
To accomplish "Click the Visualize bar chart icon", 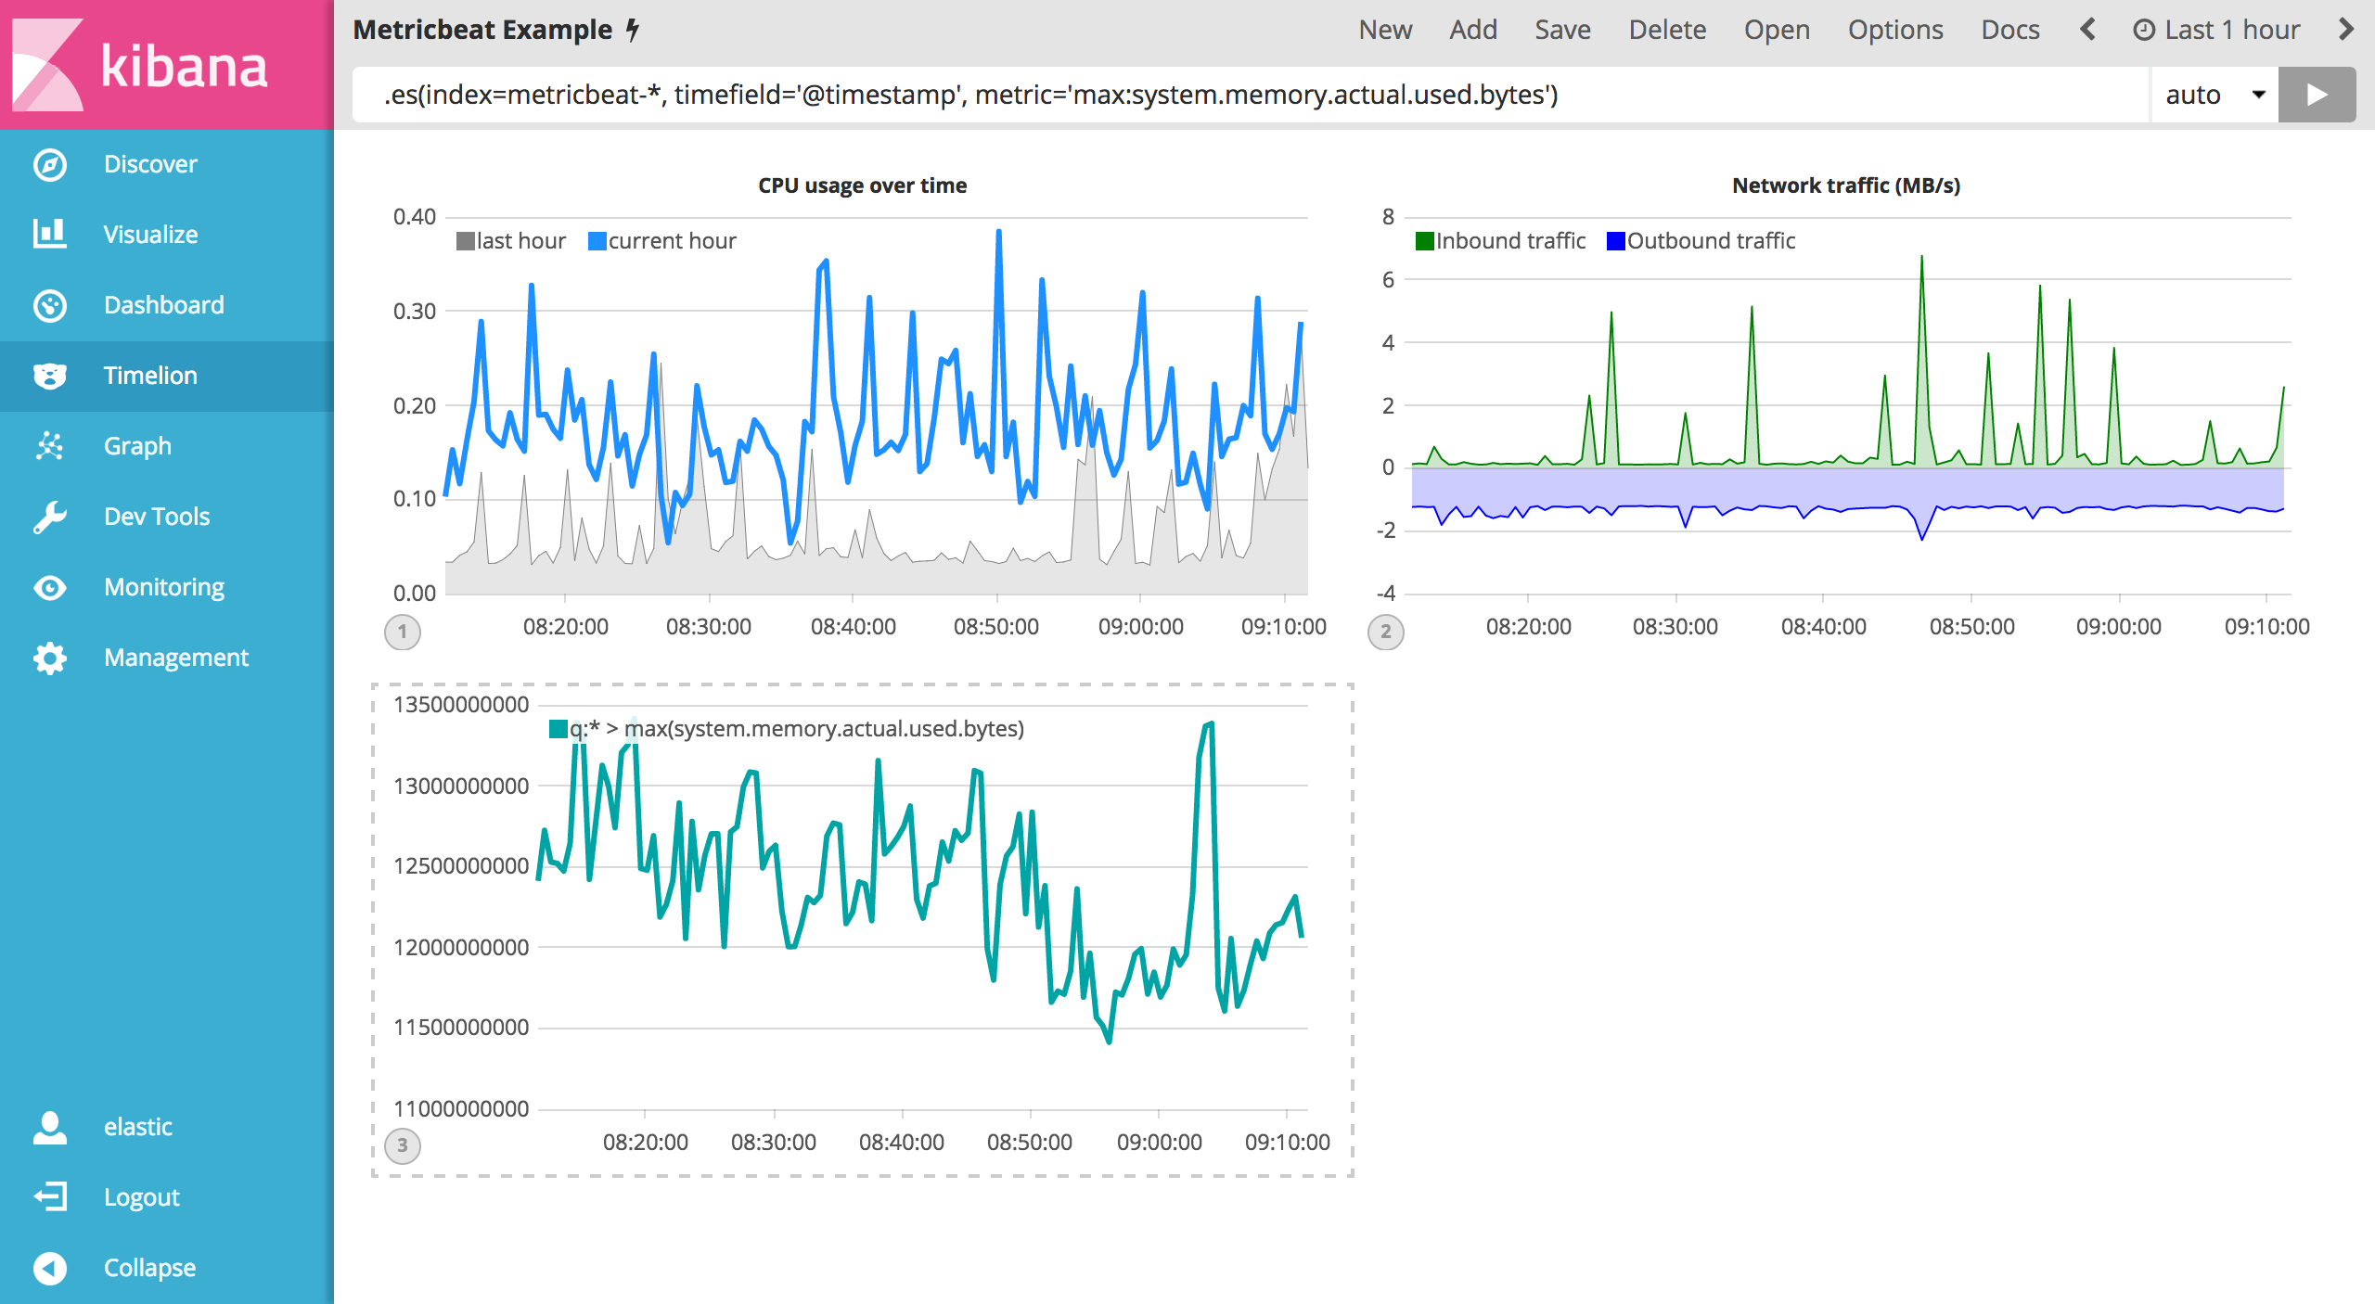I will pos(49,235).
